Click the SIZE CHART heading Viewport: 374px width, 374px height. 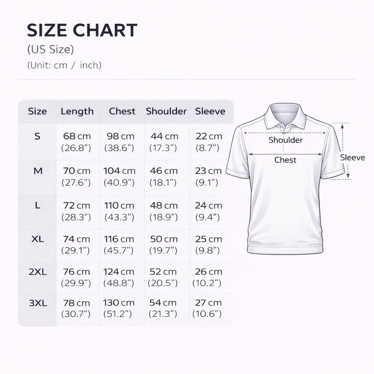point(82,30)
